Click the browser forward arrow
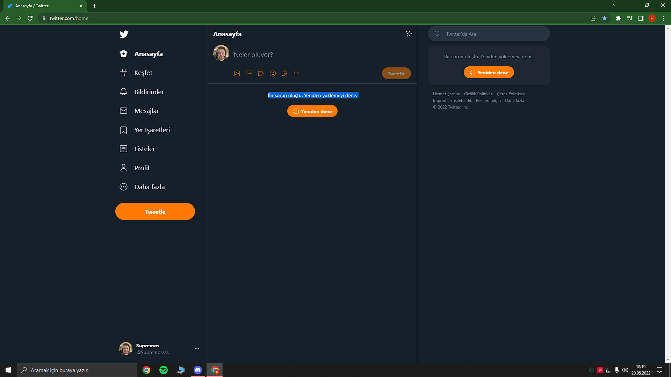This screenshot has width=671, height=377. coord(19,18)
